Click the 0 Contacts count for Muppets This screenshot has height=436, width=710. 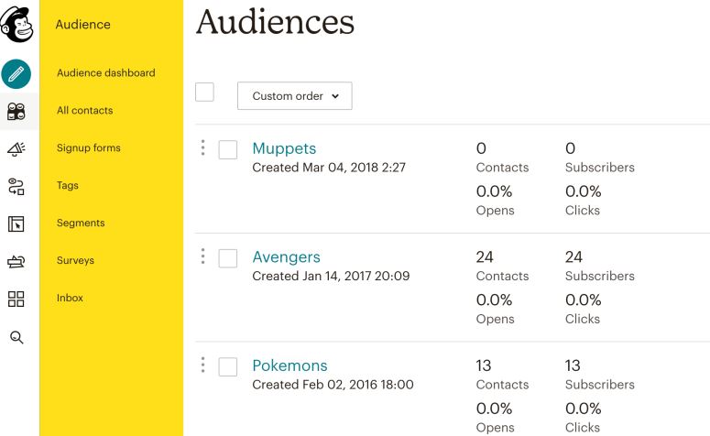pos(481,148)
